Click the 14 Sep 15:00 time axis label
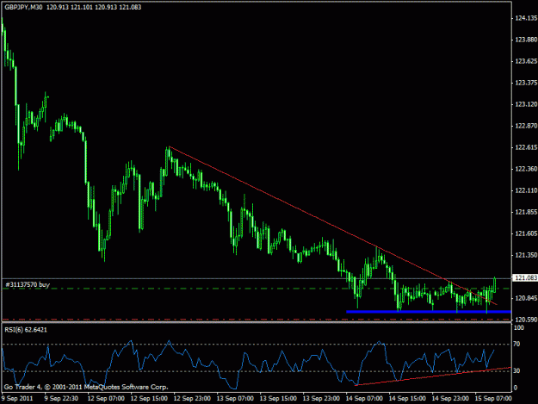Image resolution: width=538 pixels, height=404 pixels. pos(407,398)
